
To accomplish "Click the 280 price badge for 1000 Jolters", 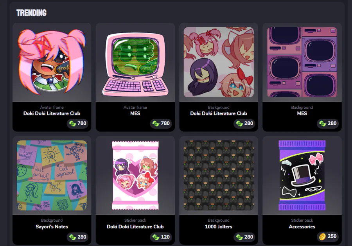I will [x=244, y=237].
